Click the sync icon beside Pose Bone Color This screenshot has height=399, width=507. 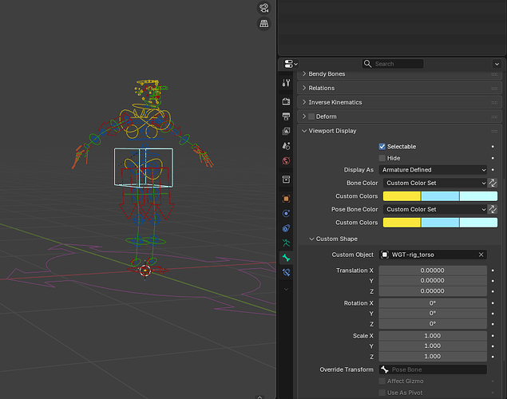493,209
